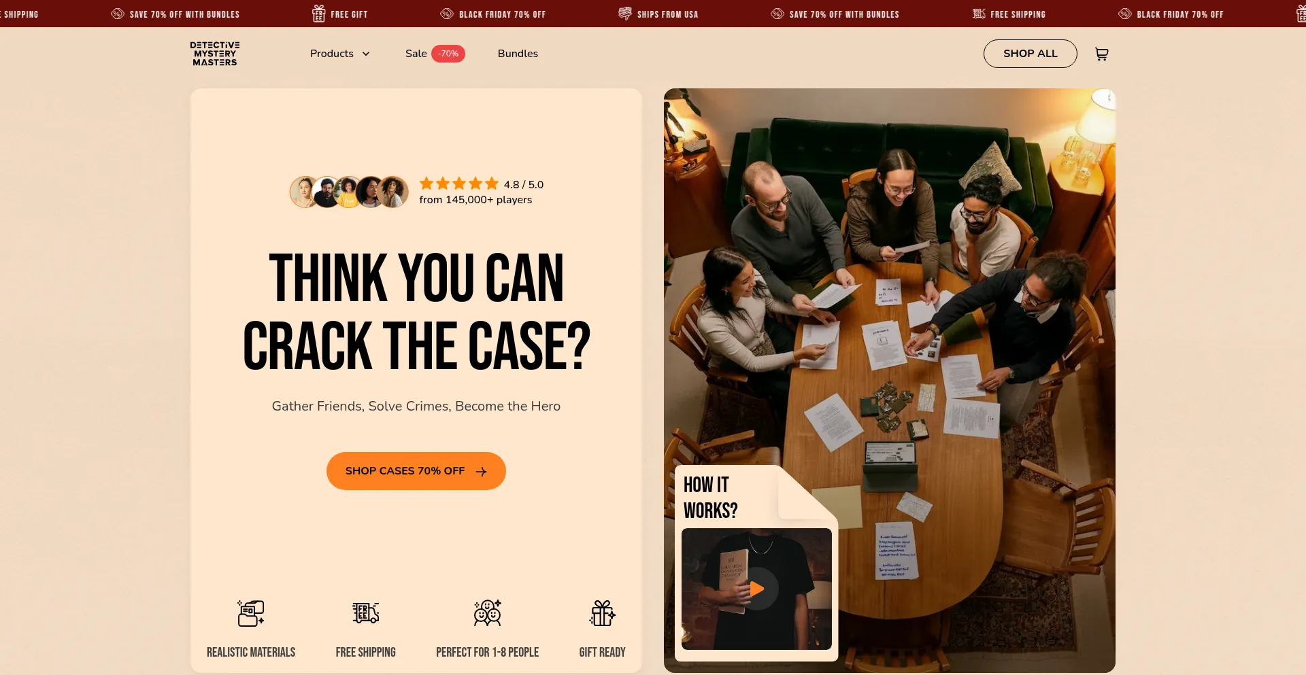The image size is (1306, 675).
Task: Click the Free Gift banner icon
Action: pyautogui.click(x=318, y=14)
